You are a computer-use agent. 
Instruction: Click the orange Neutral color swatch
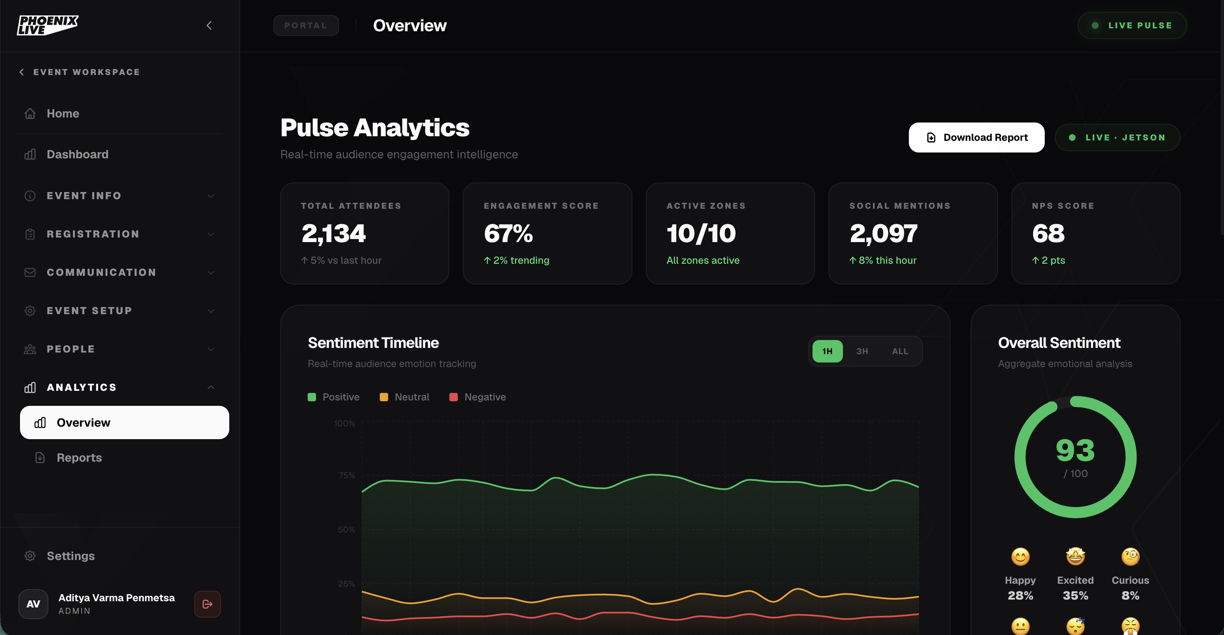tap(384, 397)
